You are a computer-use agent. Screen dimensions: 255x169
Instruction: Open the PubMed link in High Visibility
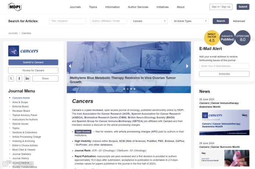pyautogui.click(x=152, y=141)
